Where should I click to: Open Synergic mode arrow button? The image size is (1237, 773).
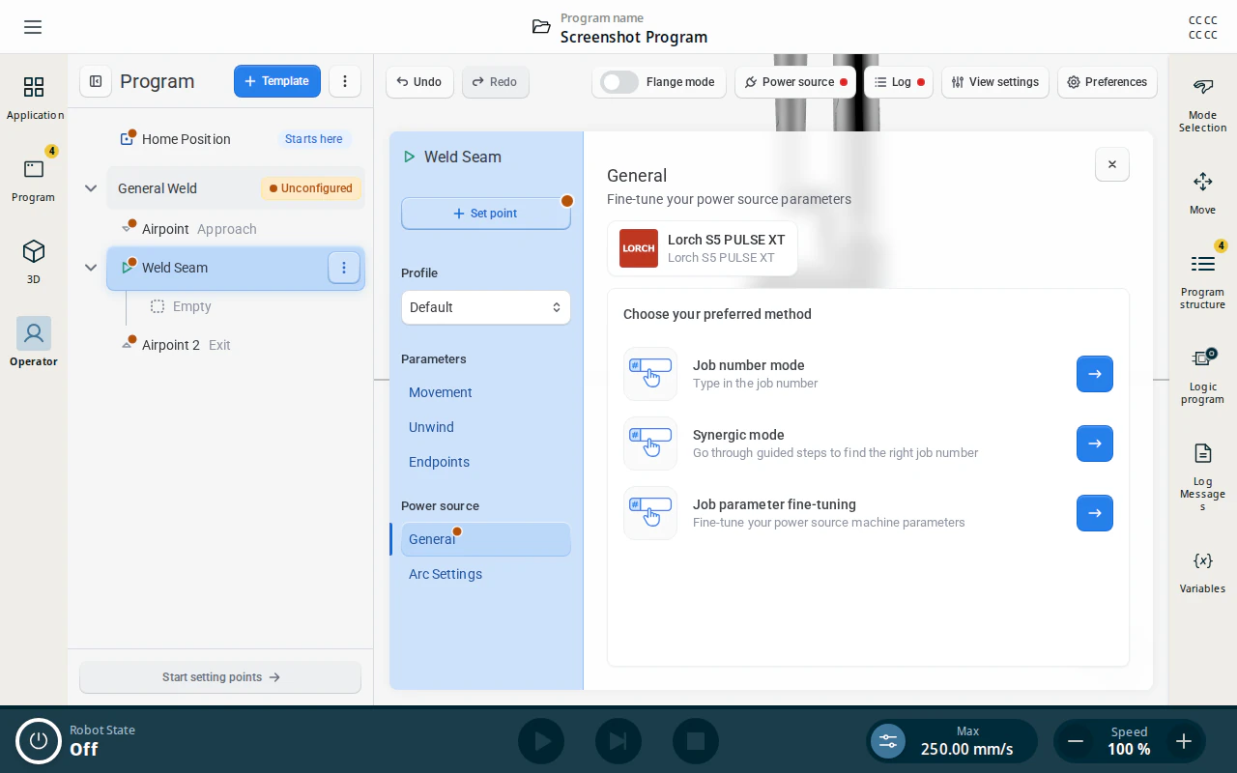point(1095,444)
